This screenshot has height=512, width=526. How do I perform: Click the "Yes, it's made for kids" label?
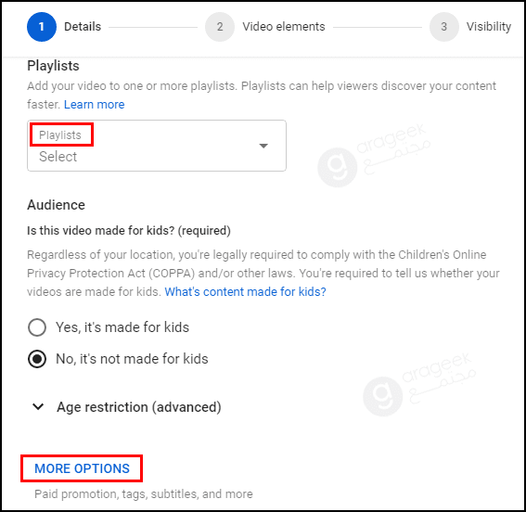click(x=122, y=327)
